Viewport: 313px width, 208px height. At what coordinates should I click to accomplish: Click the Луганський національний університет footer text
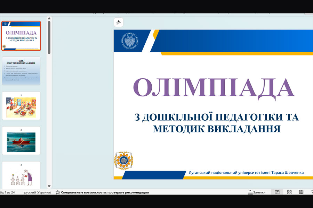point(246,173)
